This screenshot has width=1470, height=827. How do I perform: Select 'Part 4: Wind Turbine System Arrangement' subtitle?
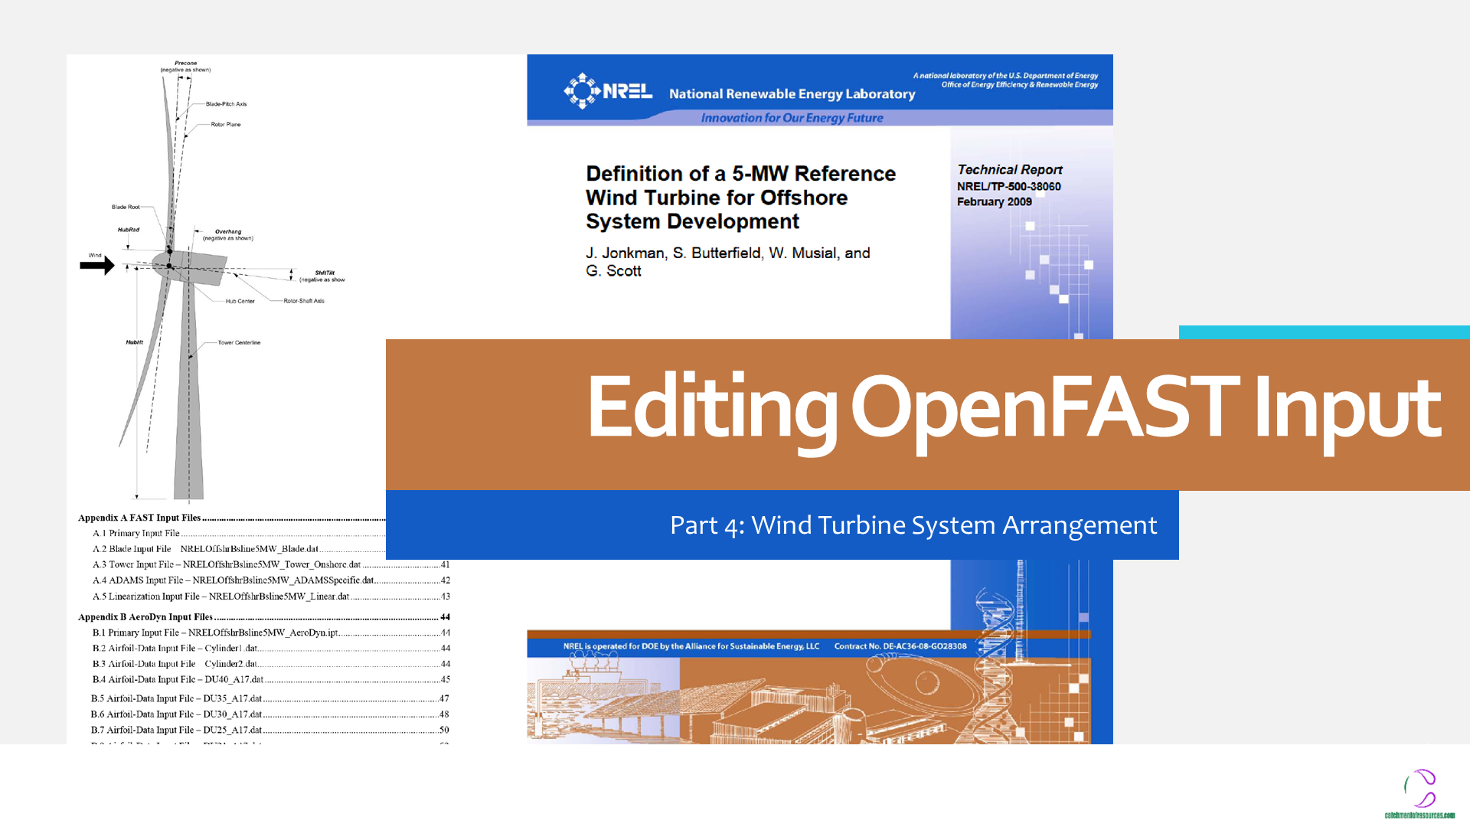point(913,525)
